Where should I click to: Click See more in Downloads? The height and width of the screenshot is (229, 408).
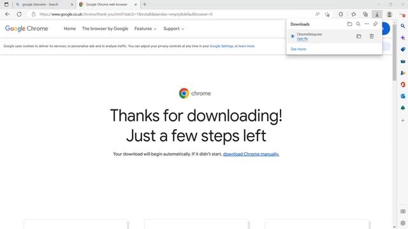coord(298,49)
